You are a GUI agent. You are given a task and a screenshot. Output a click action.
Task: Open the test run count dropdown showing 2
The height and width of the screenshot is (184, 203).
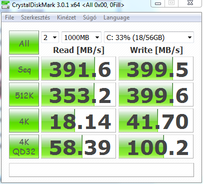point(50,37)
